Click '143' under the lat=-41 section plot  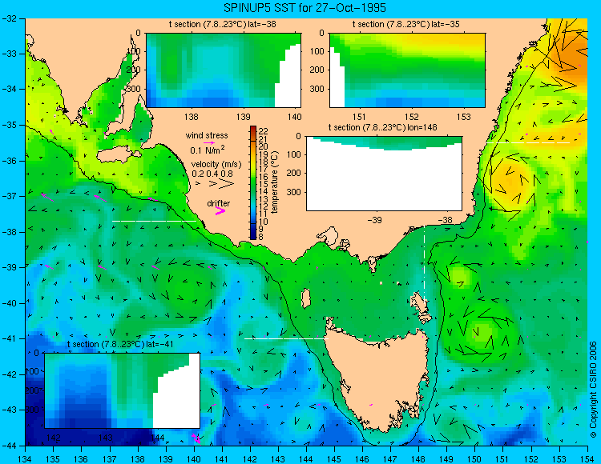click(x=106, y=438)
